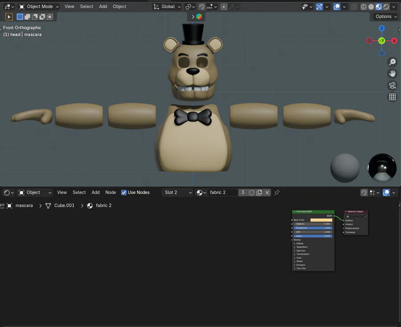Open the Object Mode dropdown
The height and width of the screenshot is (327, 401).
point(39,7)
